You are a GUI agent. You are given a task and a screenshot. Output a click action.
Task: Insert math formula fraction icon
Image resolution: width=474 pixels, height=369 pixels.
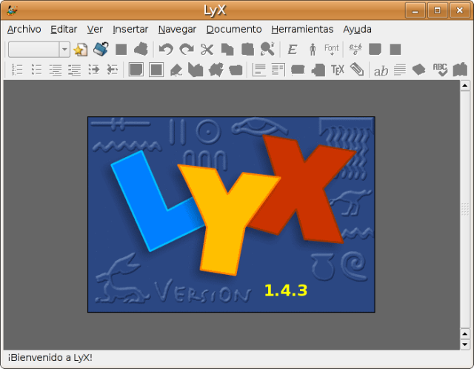355,50
